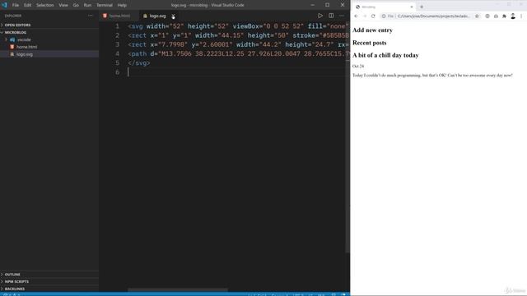Screen dimensions: 527x296
Task: Open the File menu
Action: pyautogui.click(x=16, y=5)
